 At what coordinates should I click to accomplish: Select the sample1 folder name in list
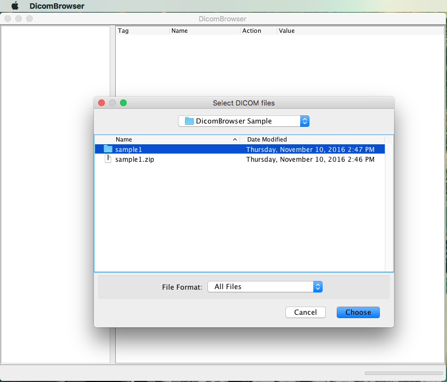pyautogui.click(x=128, y=149)
